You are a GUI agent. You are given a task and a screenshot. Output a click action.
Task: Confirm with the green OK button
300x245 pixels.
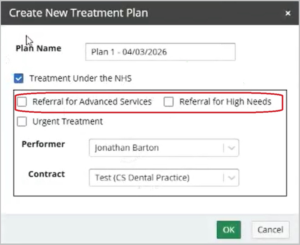coord(228,230)
